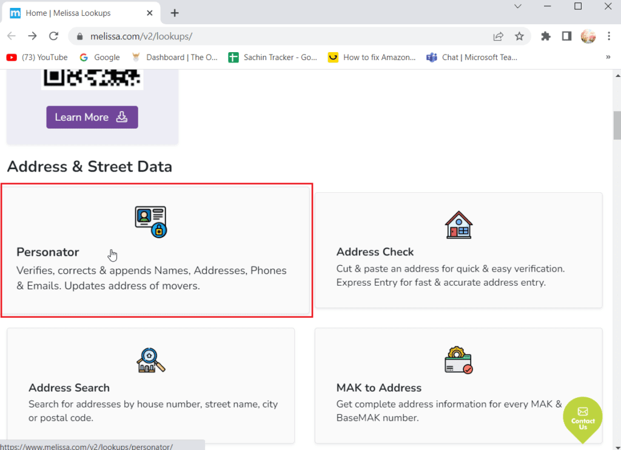
Task: Toggle the browser side panel icon
Action: point(567,36)
